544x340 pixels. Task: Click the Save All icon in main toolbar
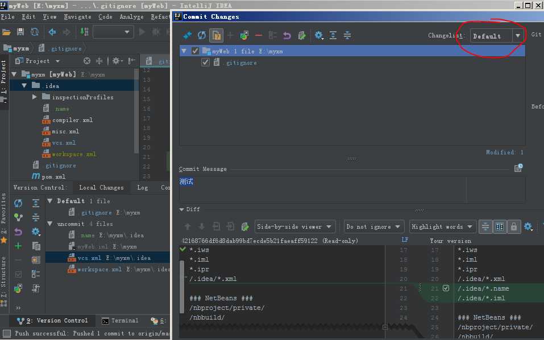point(20,32)
